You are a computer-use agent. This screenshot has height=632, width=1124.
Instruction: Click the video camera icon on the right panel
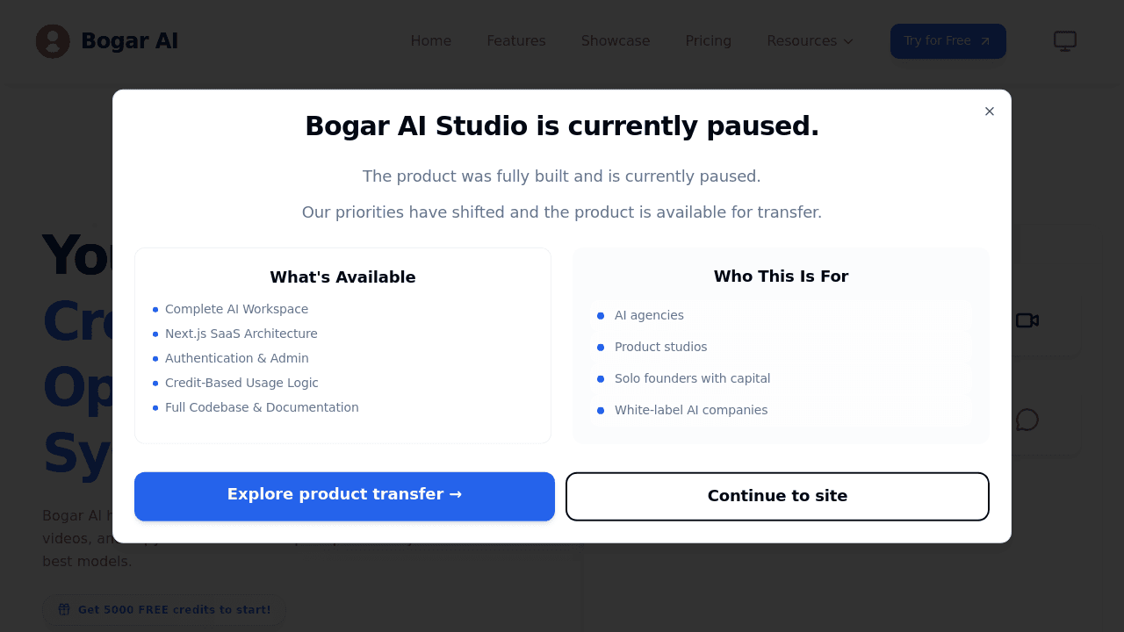click(x=1027, y=320)
